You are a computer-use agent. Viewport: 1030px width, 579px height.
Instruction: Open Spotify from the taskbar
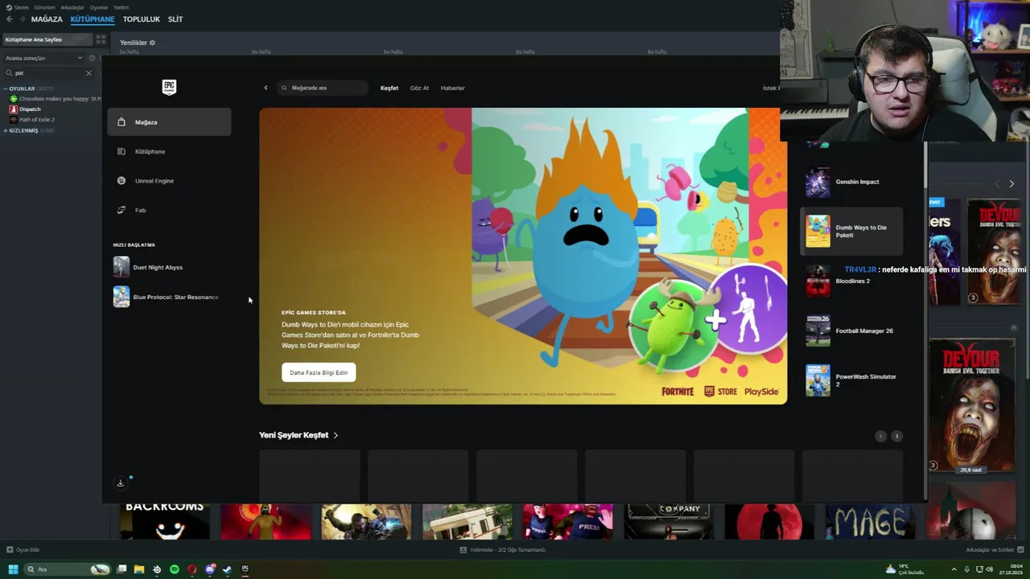[x=174, y=569]
